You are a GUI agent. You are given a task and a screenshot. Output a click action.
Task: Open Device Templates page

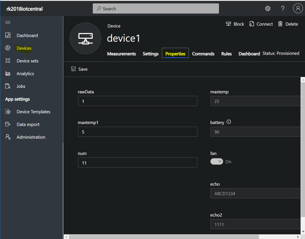pyautogui.click(x=33, y=112)
